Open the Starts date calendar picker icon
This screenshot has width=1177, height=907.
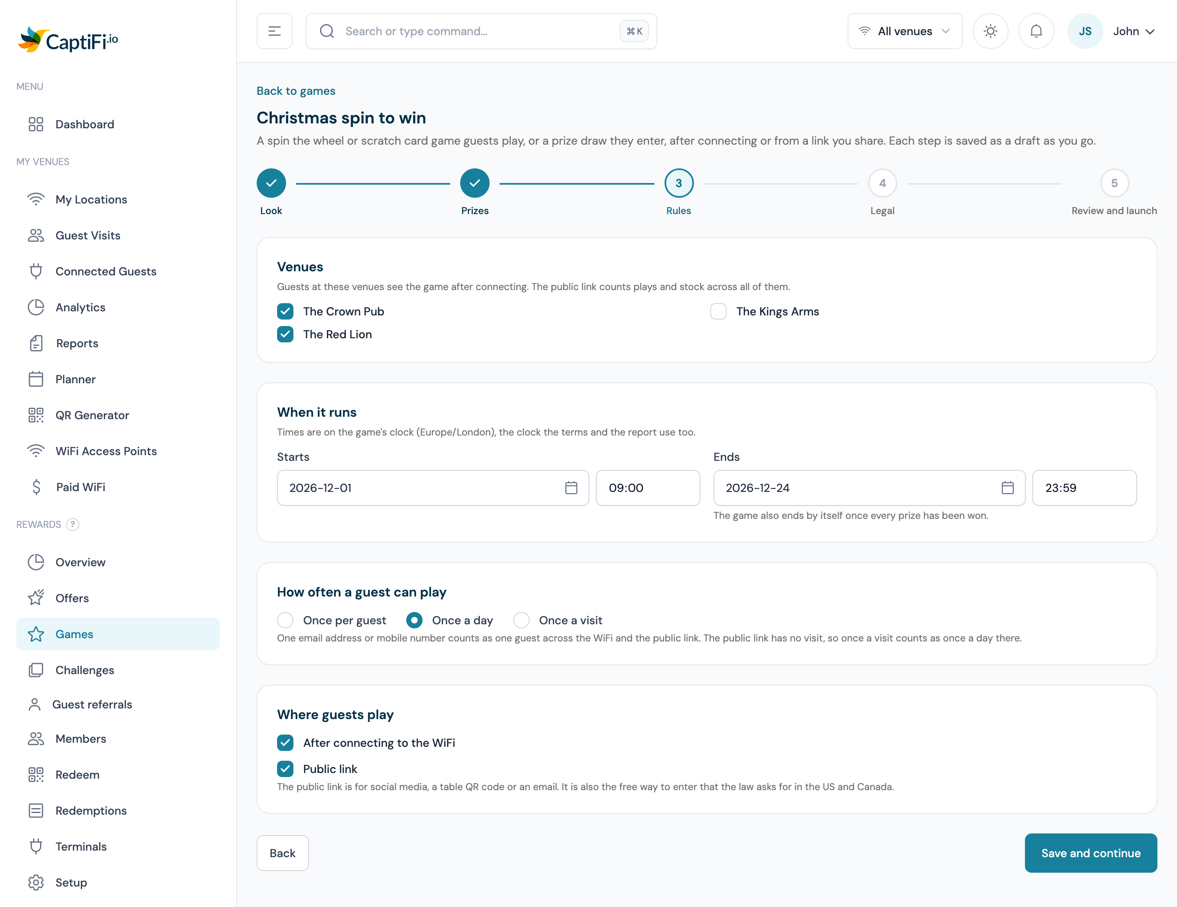click(x=571, y=487)
